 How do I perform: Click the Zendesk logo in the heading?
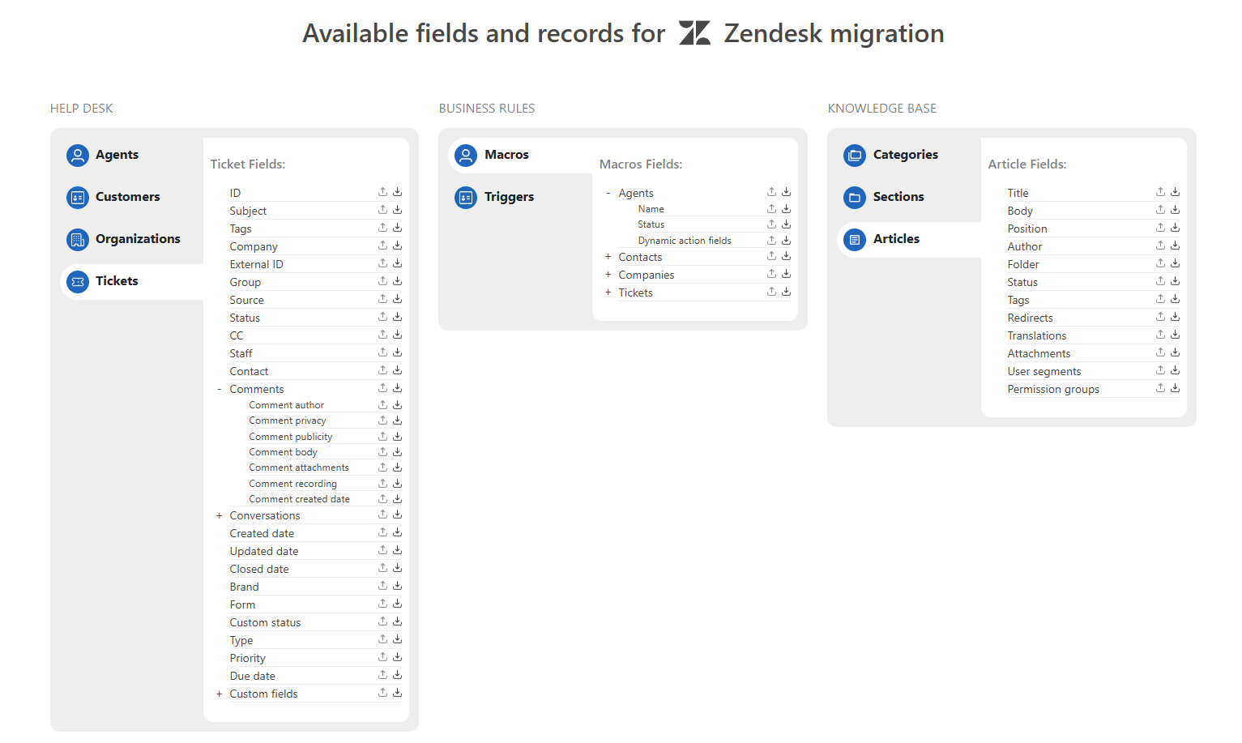694,33
